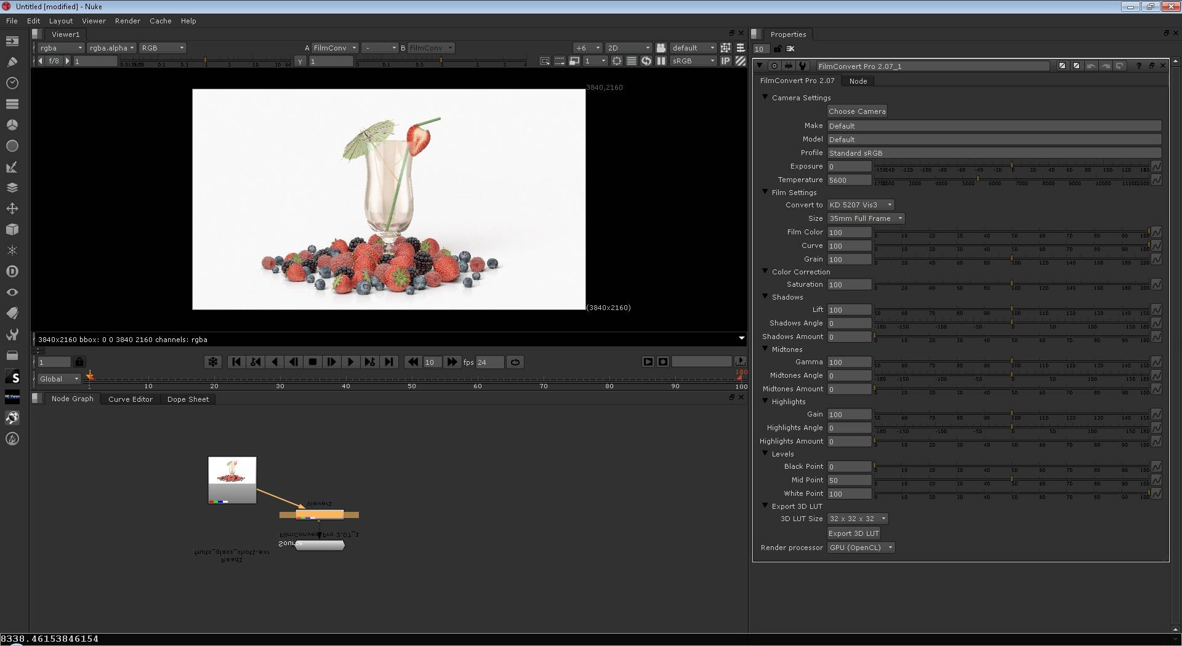This screenshot has width=1182, height=646.
Task: Open the Merge nodes menu (layers icon)
Action: pyautogui.click(x=12, y=188)
